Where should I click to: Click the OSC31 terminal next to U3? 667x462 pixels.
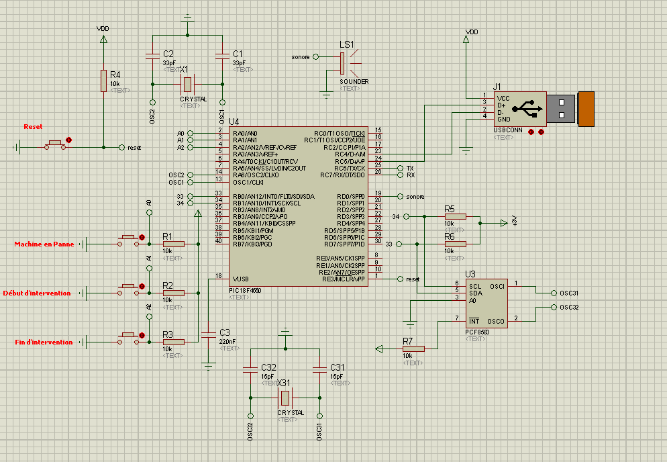tap(554, 293)
